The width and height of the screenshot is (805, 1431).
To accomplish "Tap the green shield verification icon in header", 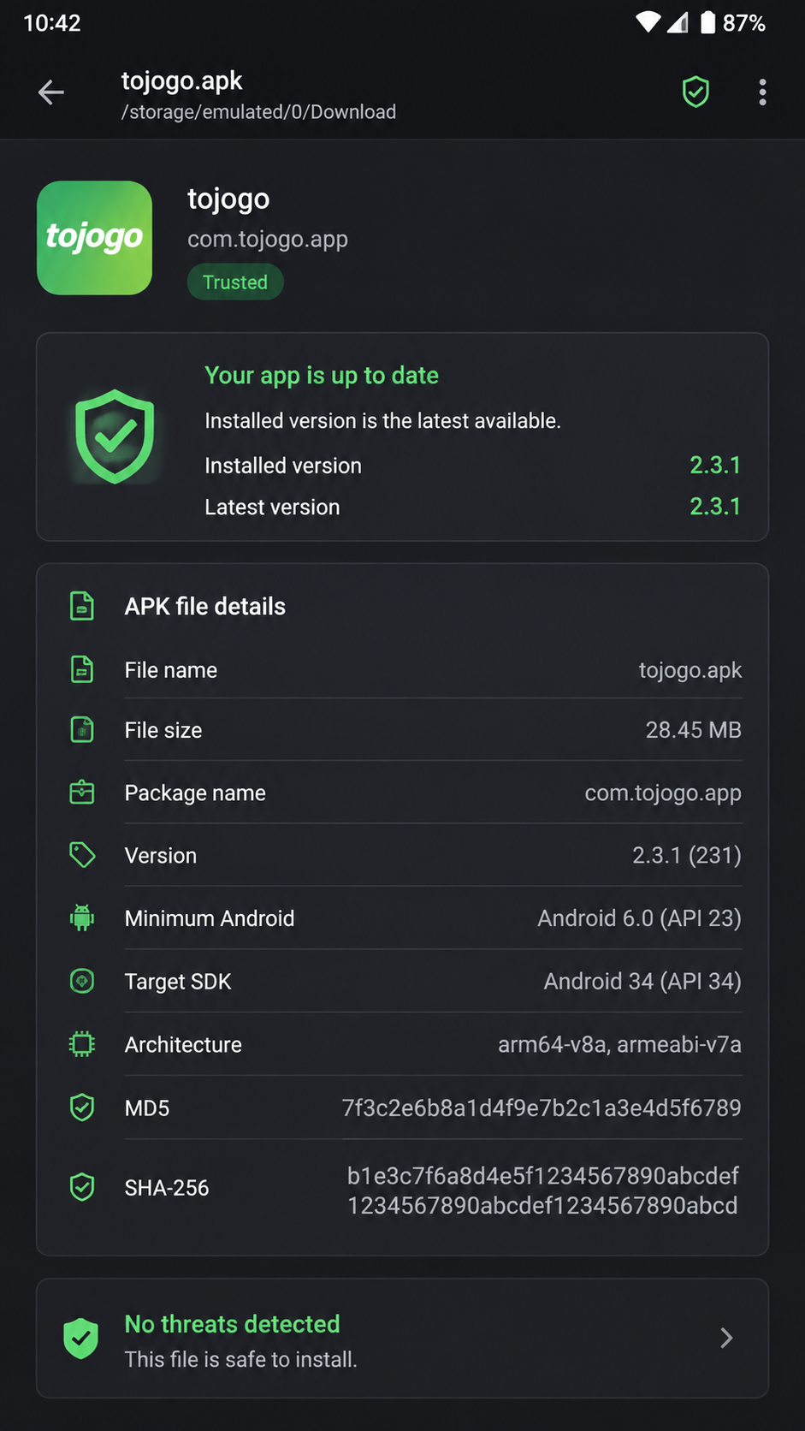I will click(695, 92).
